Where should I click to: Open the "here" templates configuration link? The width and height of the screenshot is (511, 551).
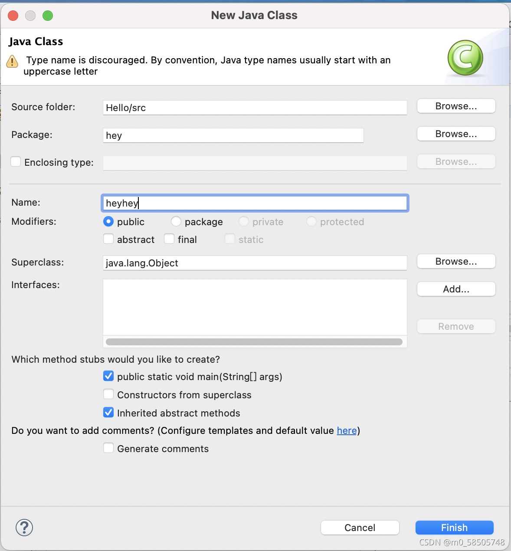click(x=347, y=430)
